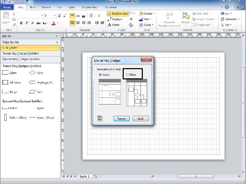This screenshot has width=246, height=184.
Task: Click the Metin text tool
Action: 114,25
